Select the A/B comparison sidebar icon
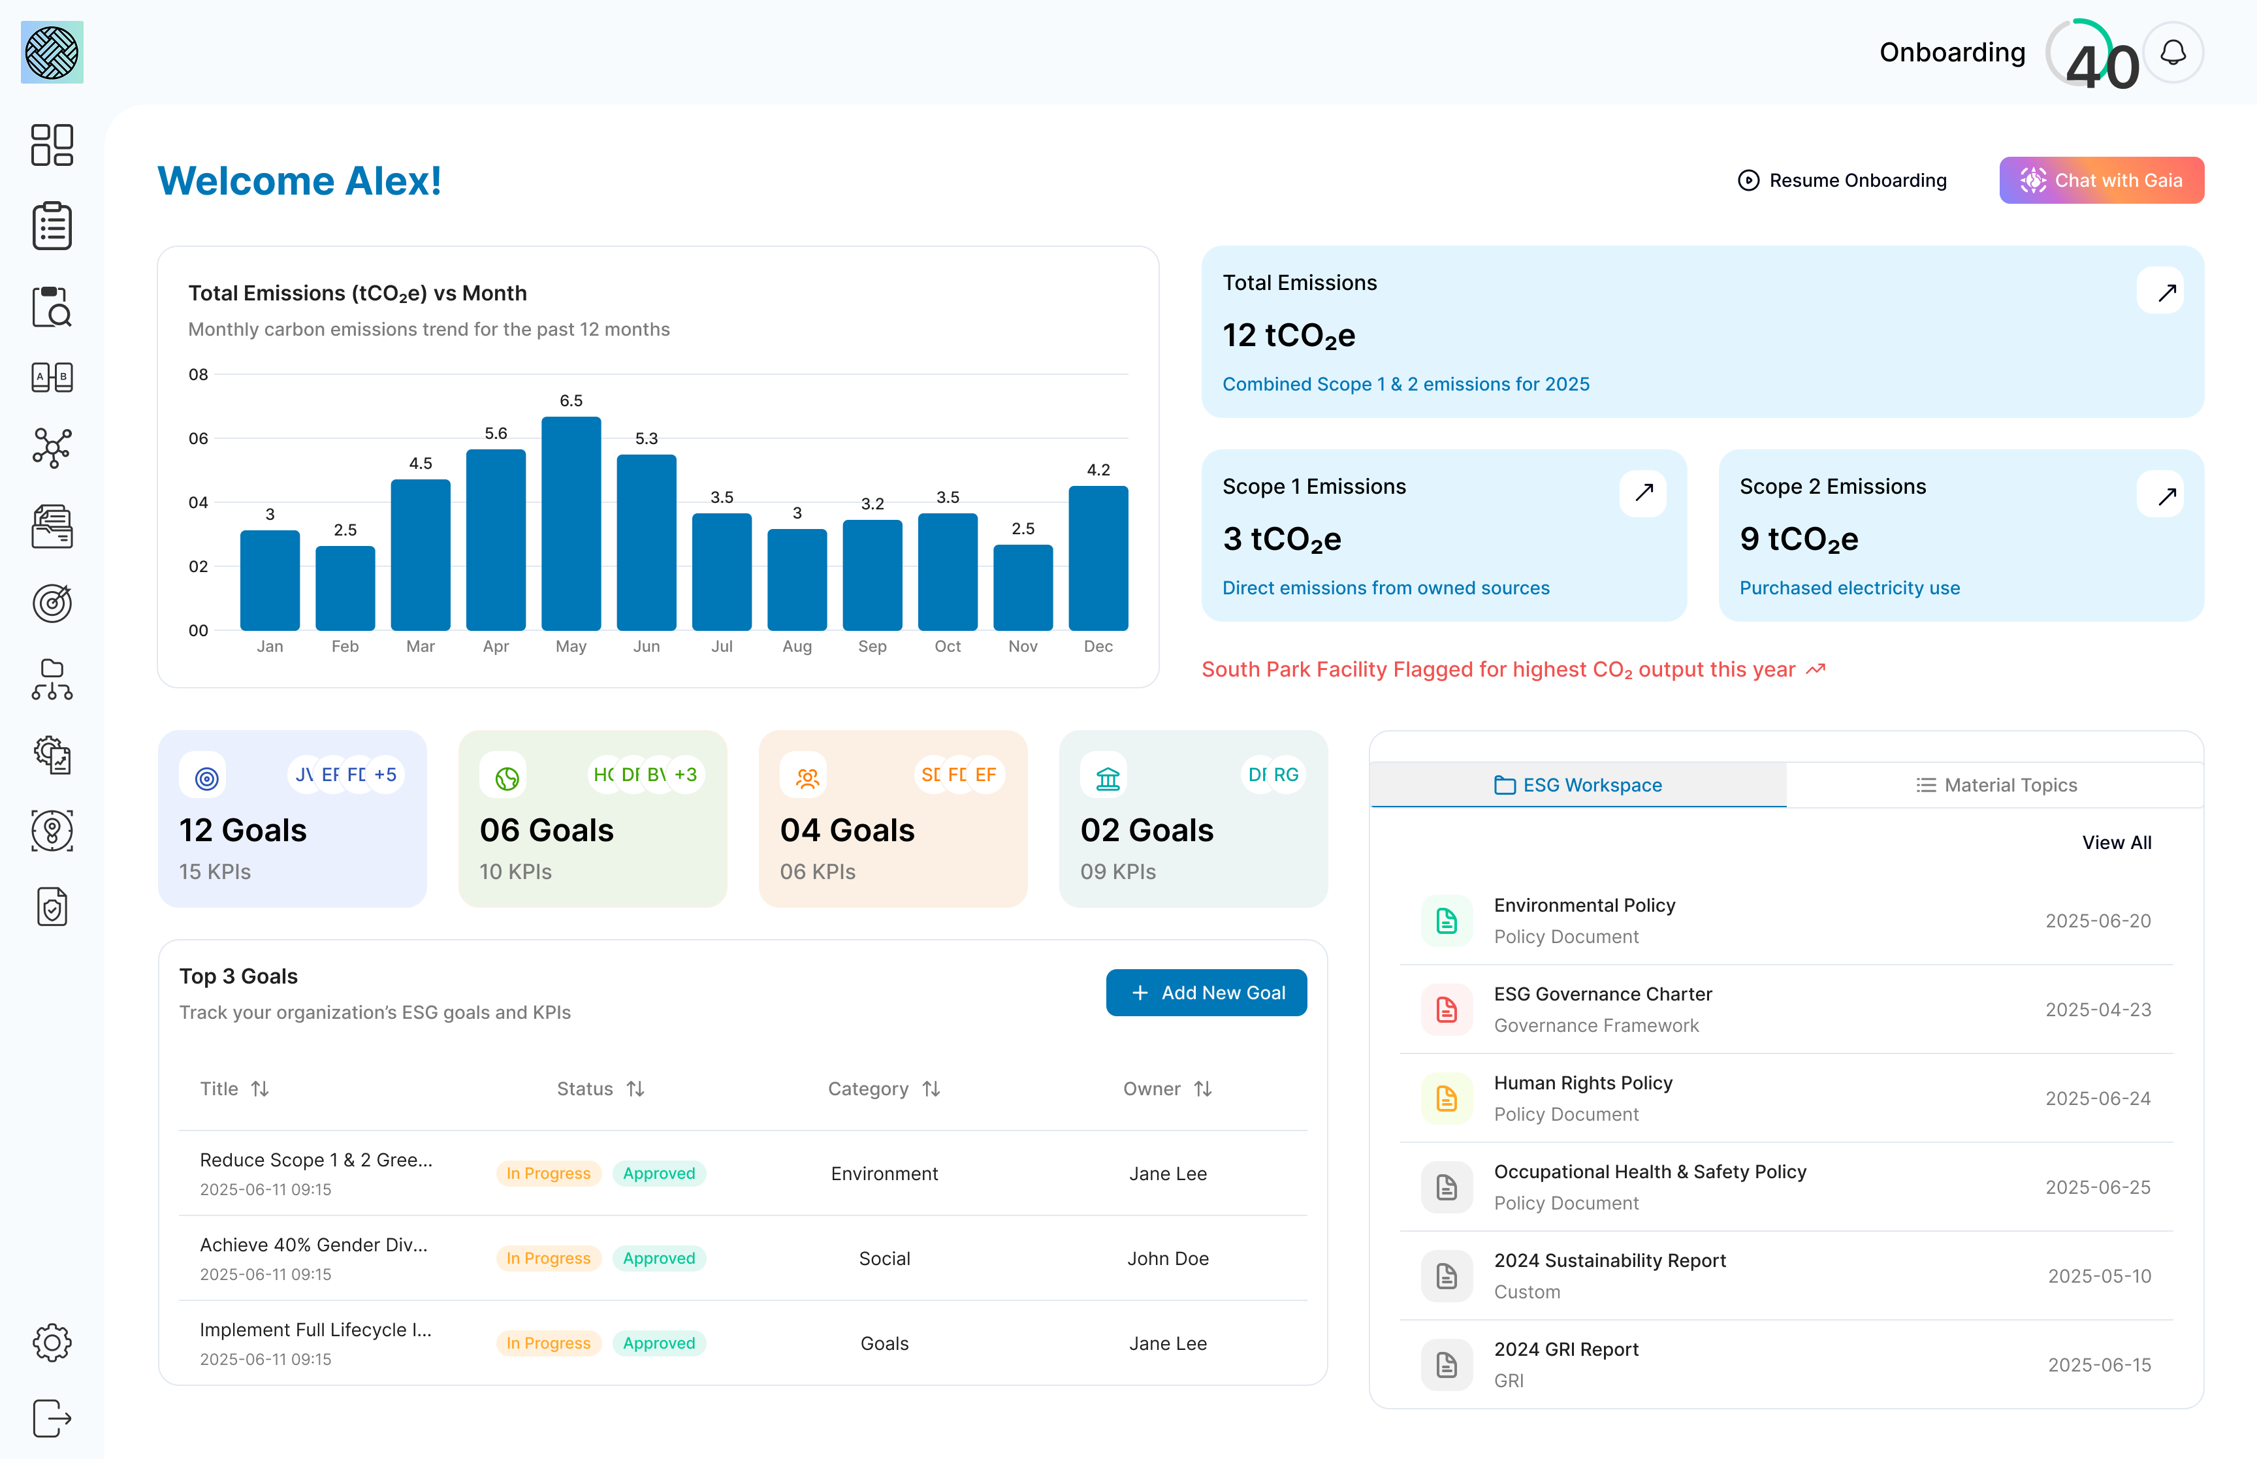The width and height of the screenshot is (2257, 1459). click(x=51, y=376)
